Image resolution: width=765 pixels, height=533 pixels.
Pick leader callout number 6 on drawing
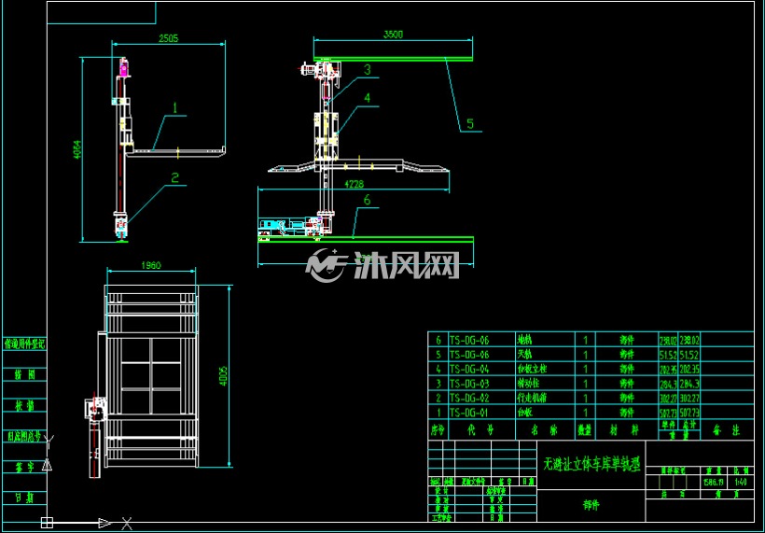[367, 200]
